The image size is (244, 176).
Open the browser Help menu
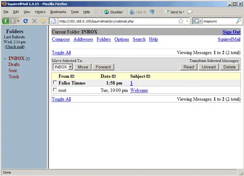87,12
